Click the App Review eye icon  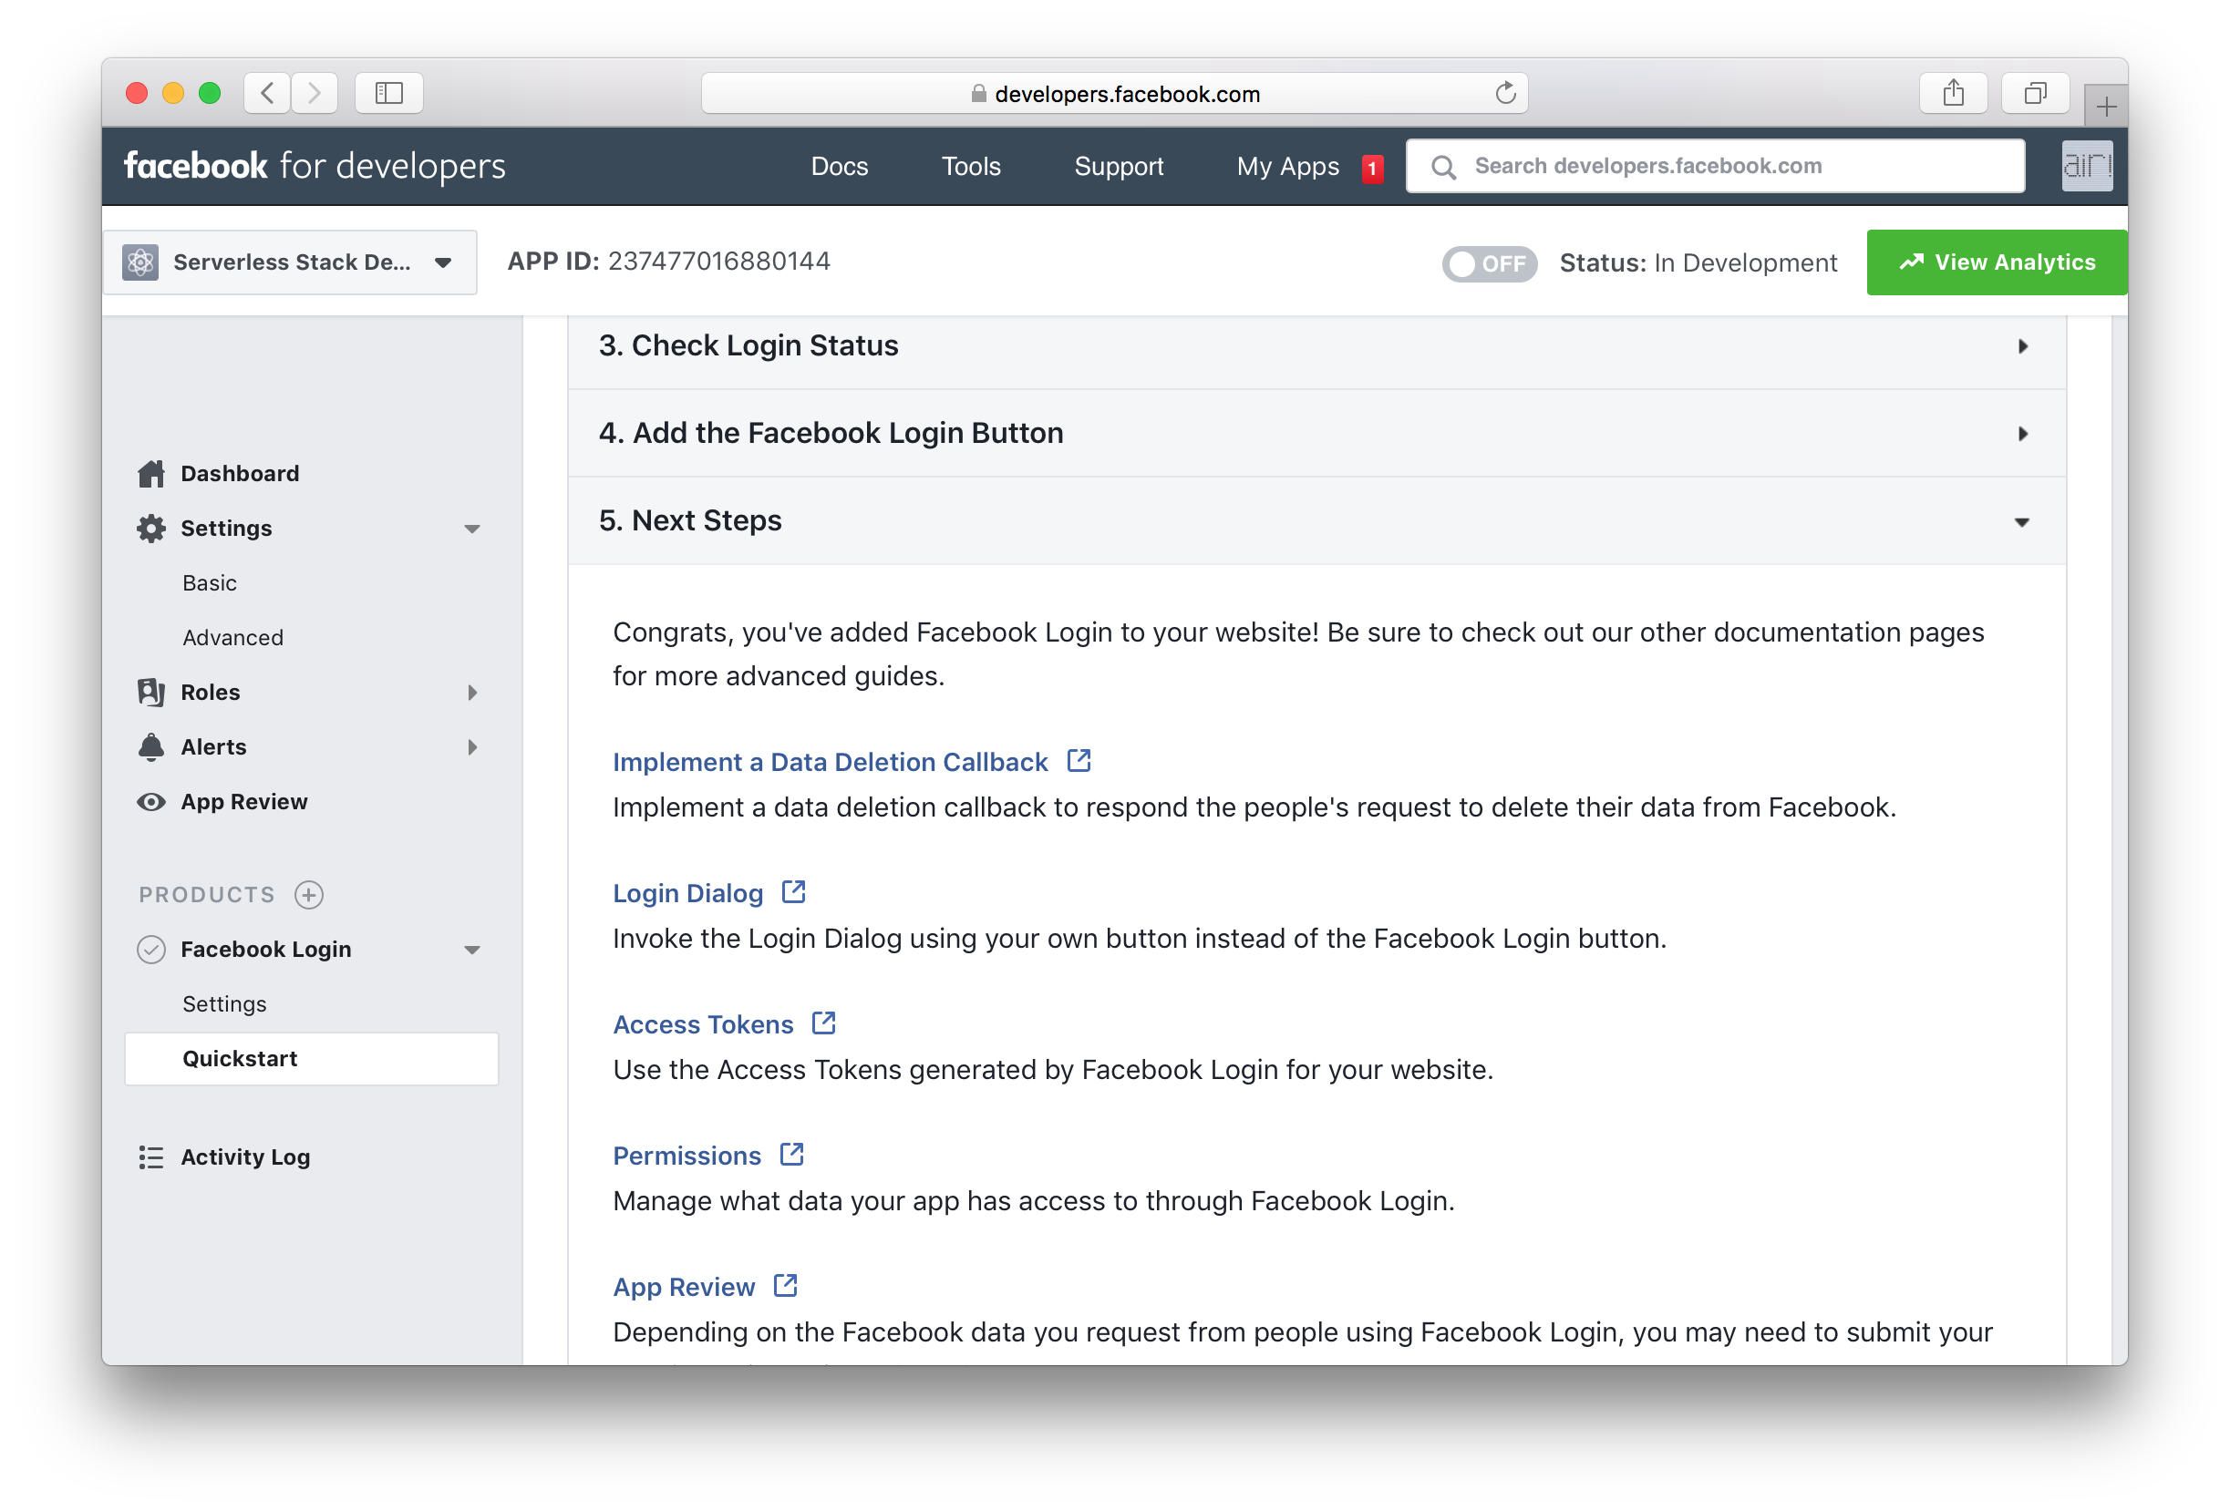(150, 801)
